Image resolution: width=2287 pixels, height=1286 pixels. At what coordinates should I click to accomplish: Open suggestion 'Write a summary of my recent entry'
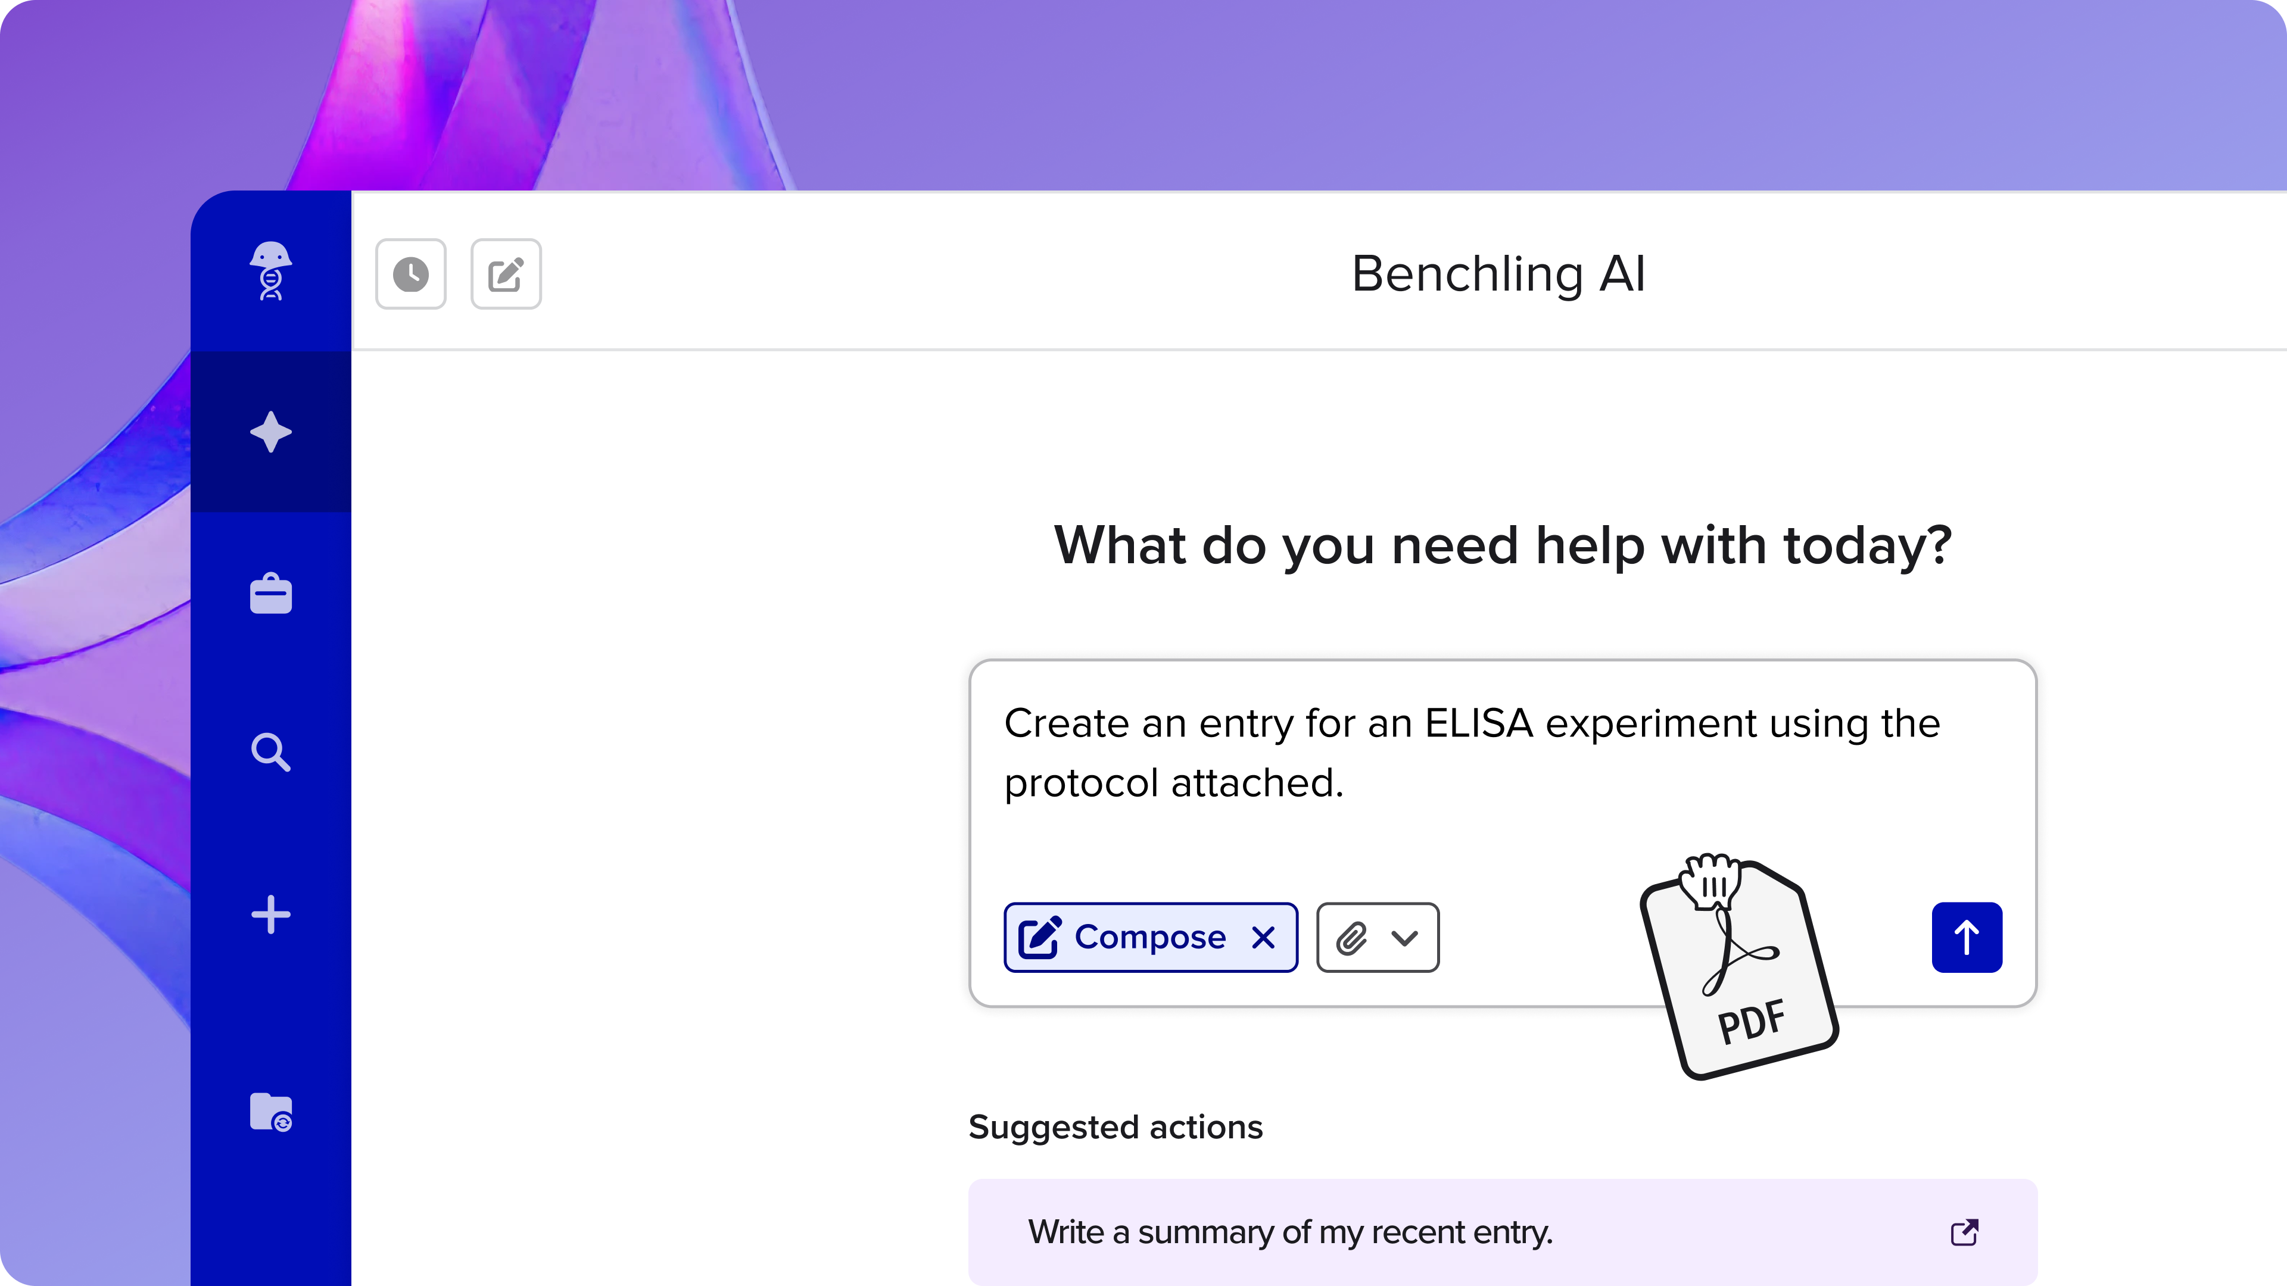coord(1289,1233)
